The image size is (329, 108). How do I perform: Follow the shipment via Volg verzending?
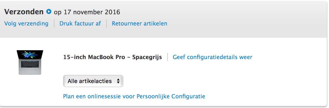pyautogui.click(x=26, y=24)
